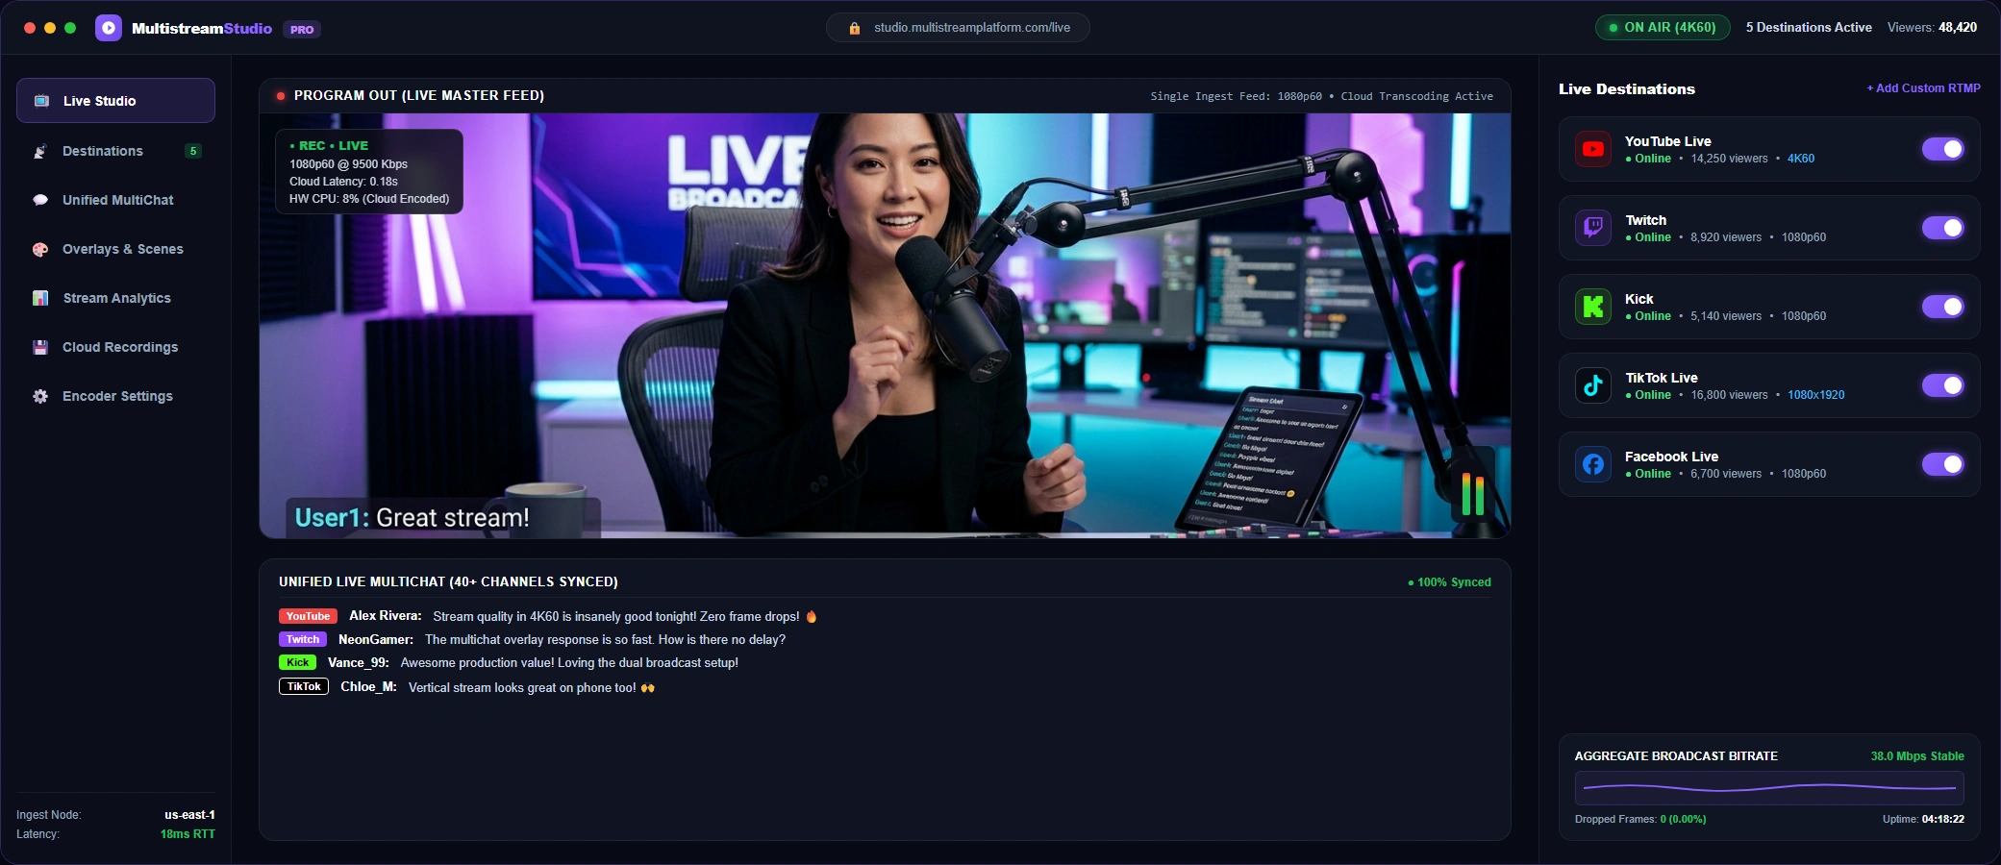This screenshot has height=865, width=2001.
Task: Select Overlays & Scenes in the sidebar
Action: (115, 249)
